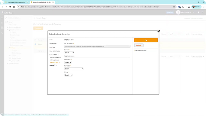
Task: Close the Gerenciar Instâncias de Serviço tab
Action: coord(53,2)
